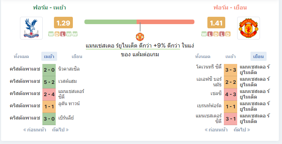Select the left ทั้งหมด tab

tap(21, 57)
